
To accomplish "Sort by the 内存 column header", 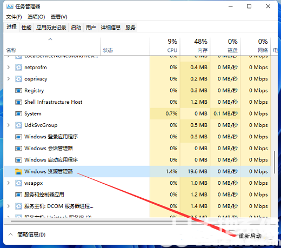I will click(x=195, y=46).
